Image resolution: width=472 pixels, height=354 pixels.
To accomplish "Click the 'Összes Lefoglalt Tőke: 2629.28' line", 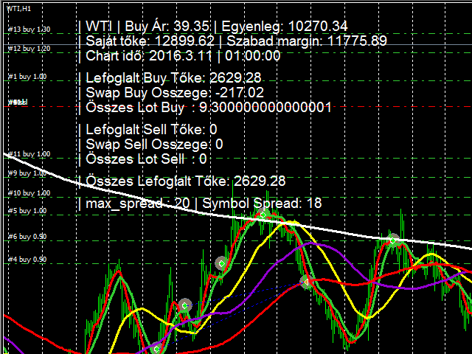I will click(x=185, y=181).
